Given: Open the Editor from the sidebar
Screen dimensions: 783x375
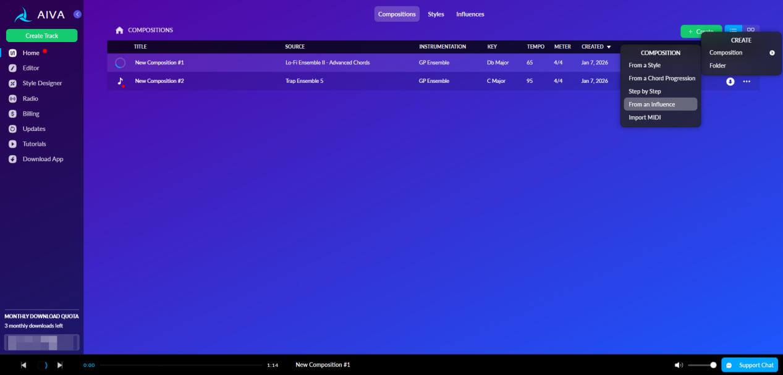Looking at the screenshot, I should [x=31, y=68].
